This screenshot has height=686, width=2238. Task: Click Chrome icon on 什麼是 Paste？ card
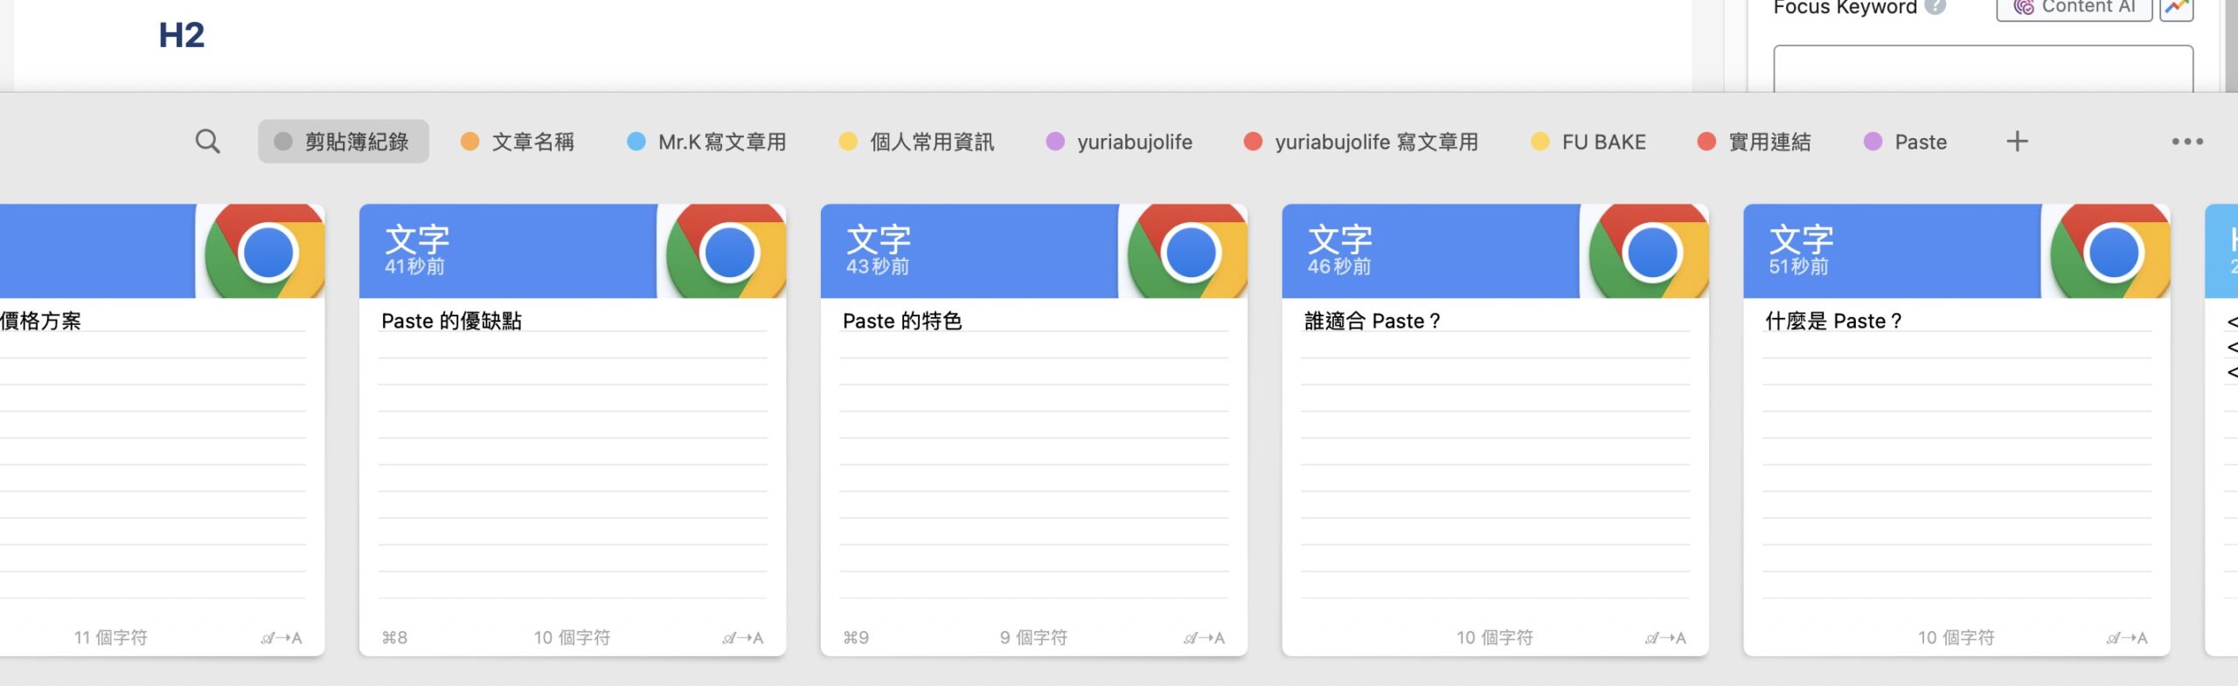(x=2111, y=252)
